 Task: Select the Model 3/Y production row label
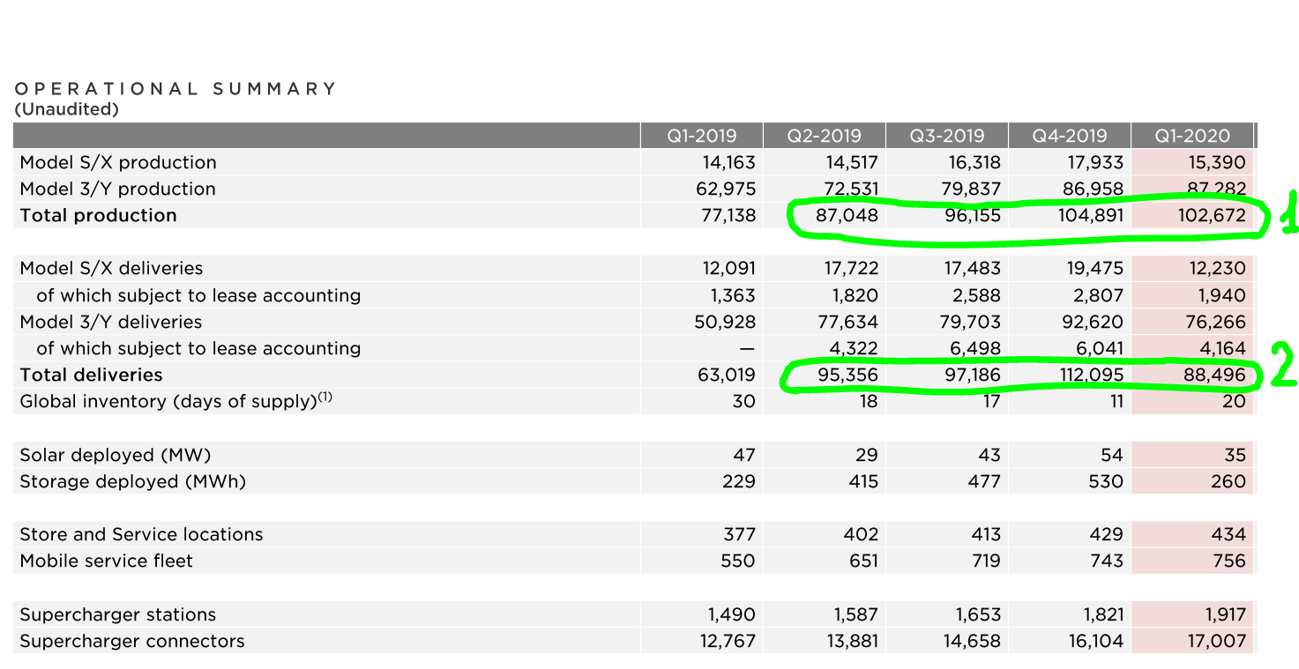[117, 189]
